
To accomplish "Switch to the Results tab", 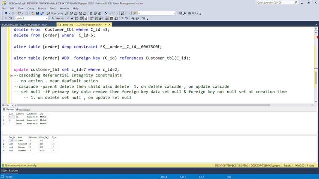I will click(8, 109).
